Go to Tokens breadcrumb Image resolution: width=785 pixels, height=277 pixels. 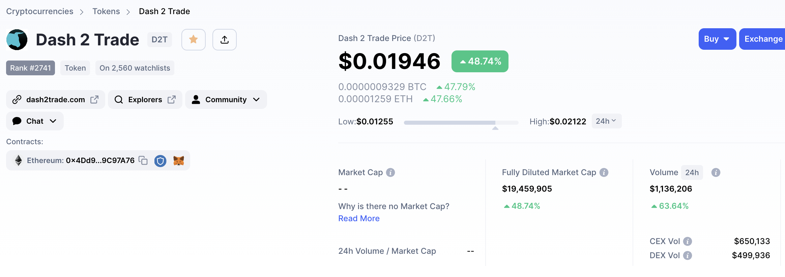106,11
